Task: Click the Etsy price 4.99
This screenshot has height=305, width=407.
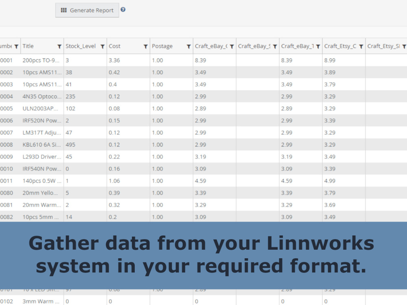Action: point(330,181)
